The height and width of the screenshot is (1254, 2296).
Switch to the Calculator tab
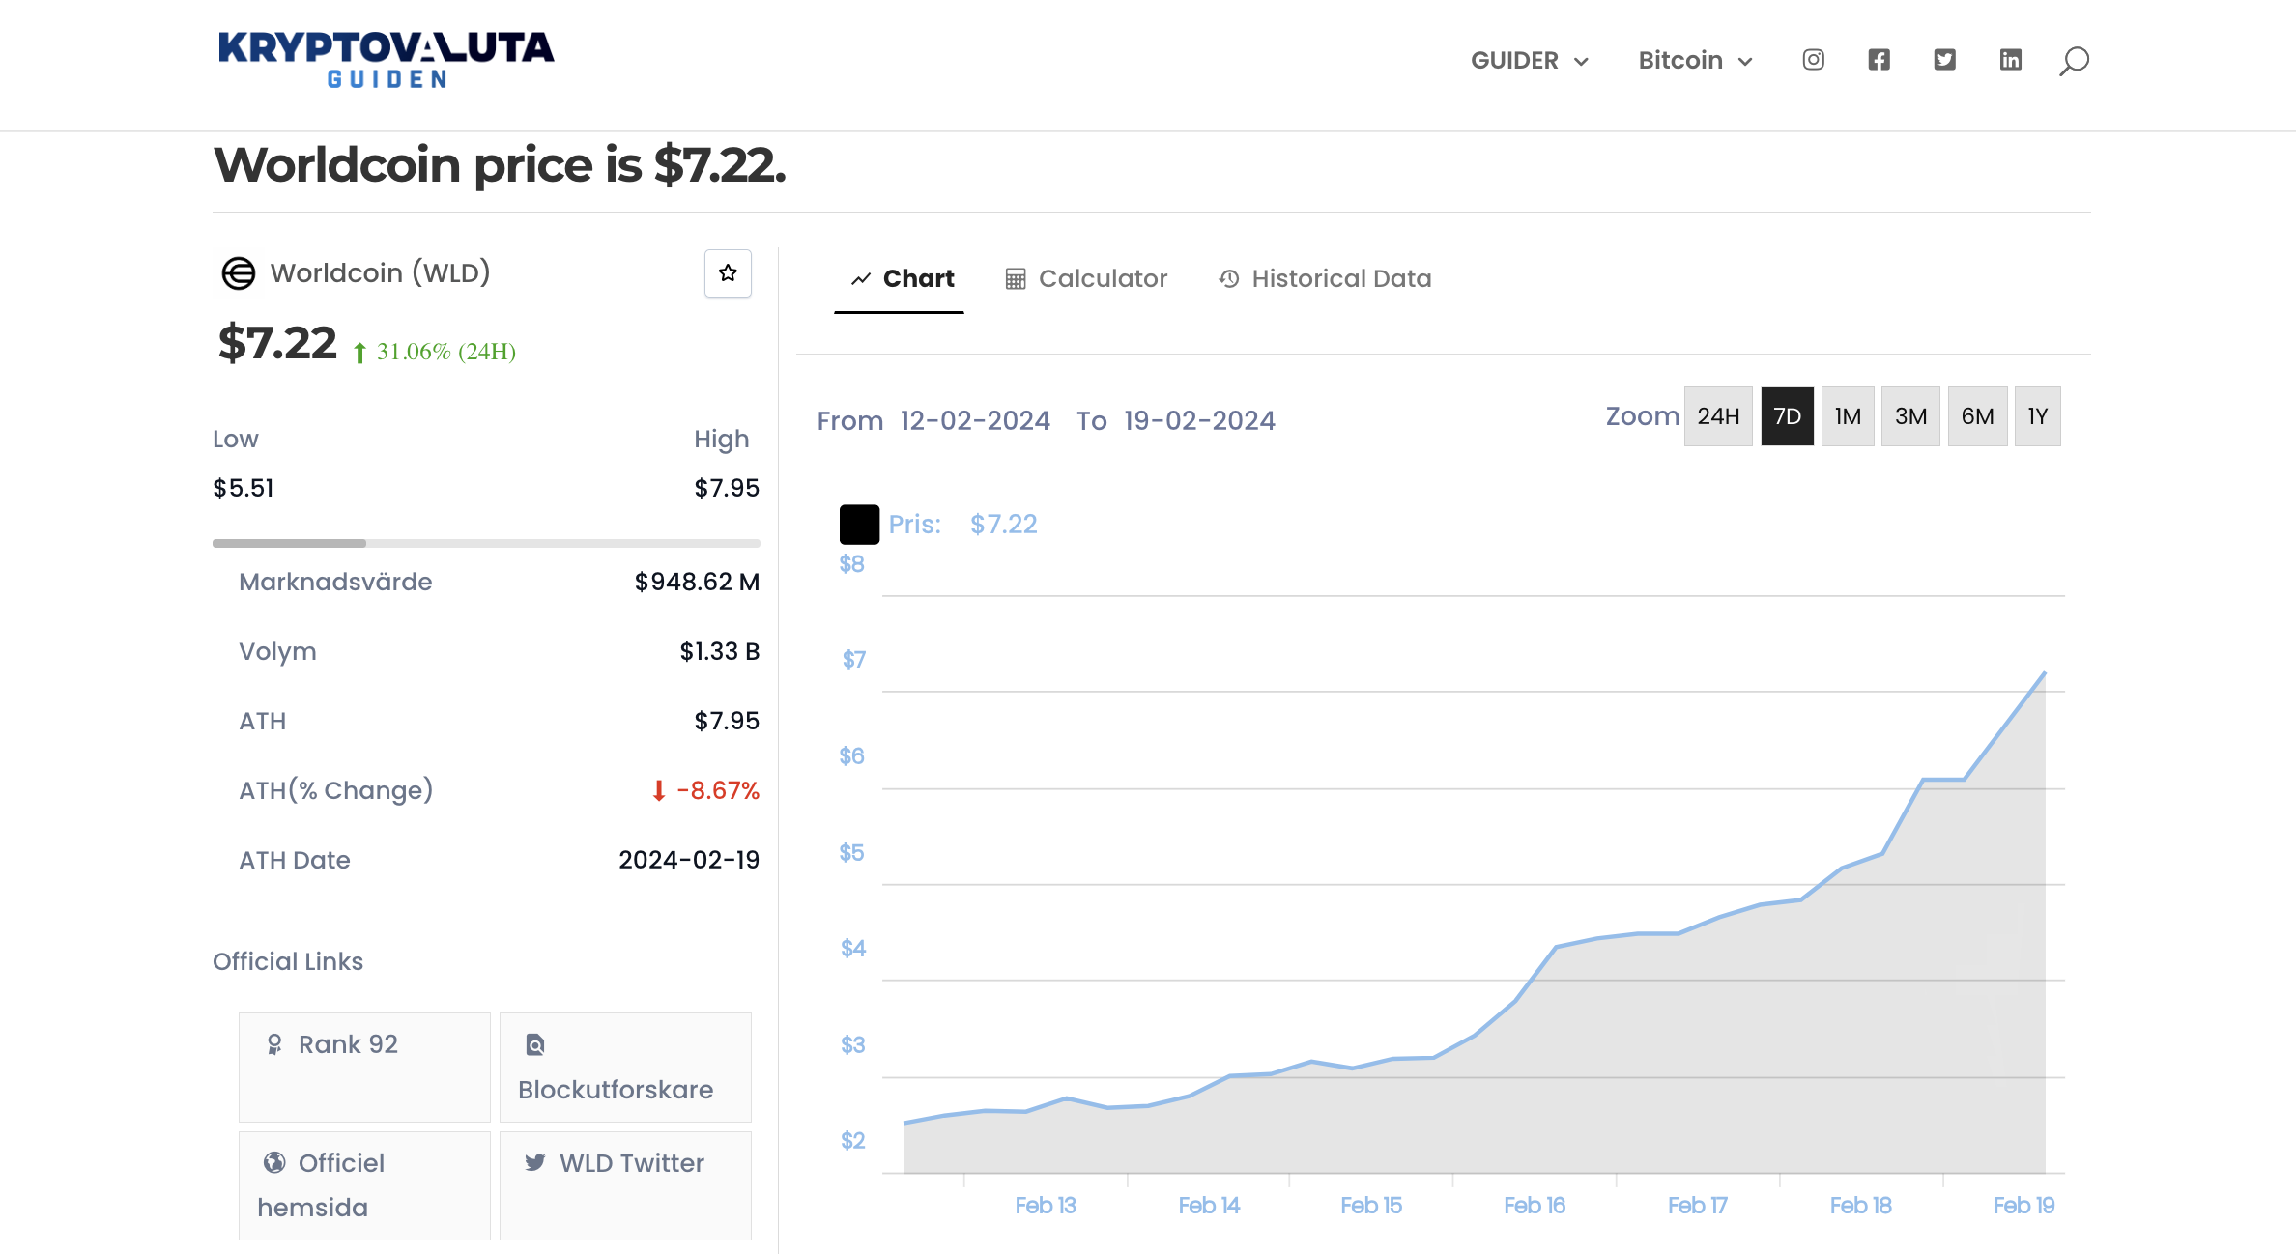tap(1086, 279)
